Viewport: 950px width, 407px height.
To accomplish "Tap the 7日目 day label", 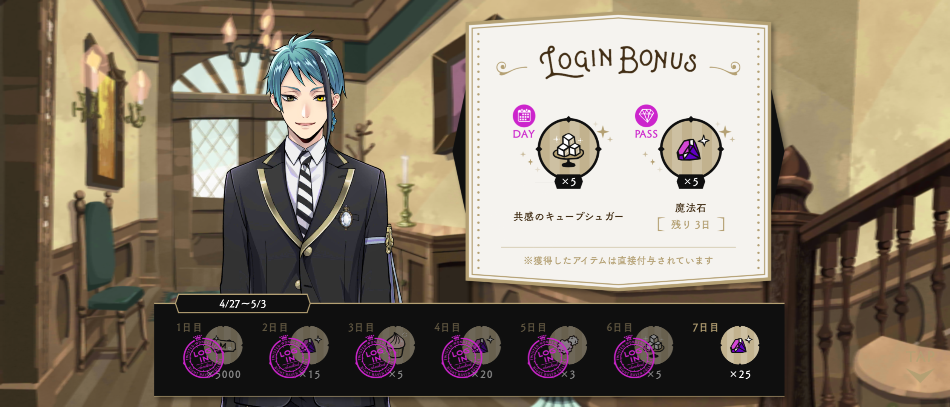I will [705, 327].
